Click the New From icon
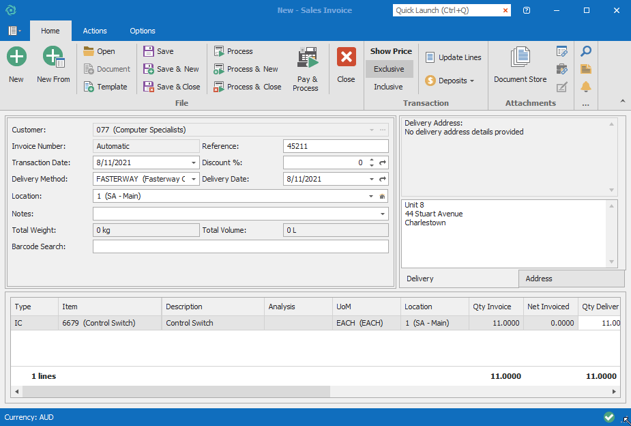The width and height of the screenshot is (631, 426). (53, 57)
